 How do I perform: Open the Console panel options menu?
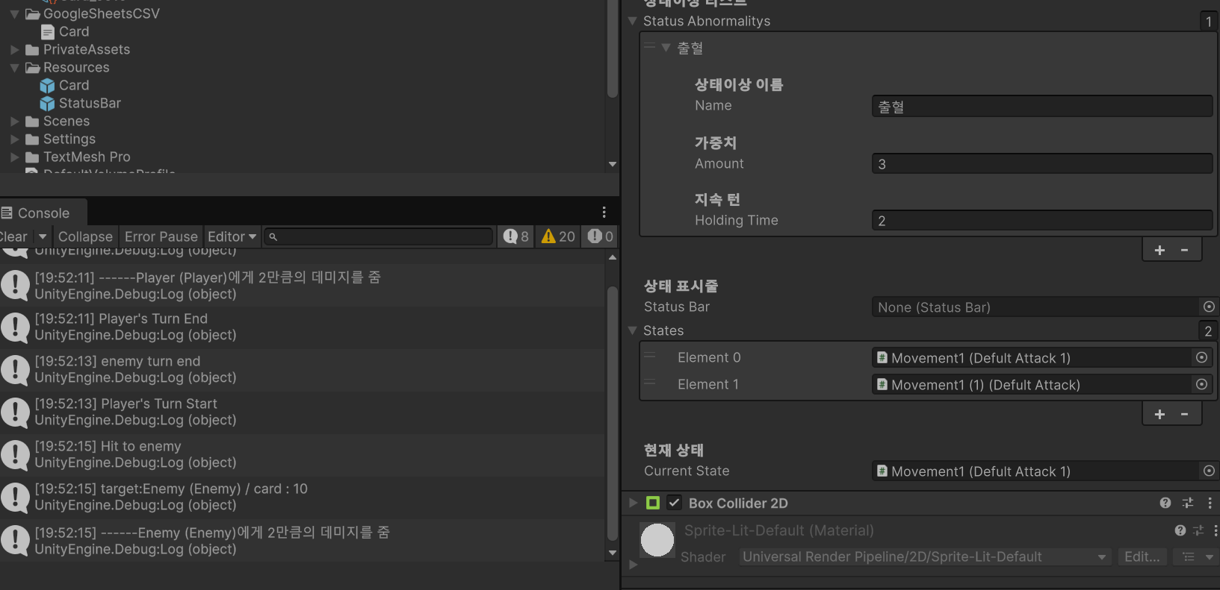[604, 213]
